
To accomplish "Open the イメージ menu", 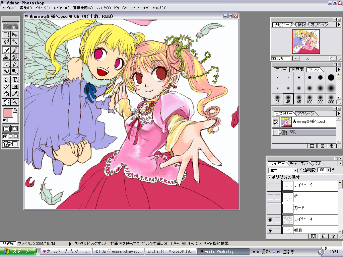I will [43, 8].
